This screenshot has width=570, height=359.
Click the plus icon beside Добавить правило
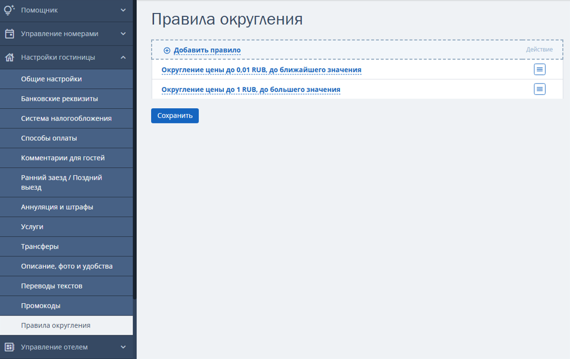click(x=167, y=51)
